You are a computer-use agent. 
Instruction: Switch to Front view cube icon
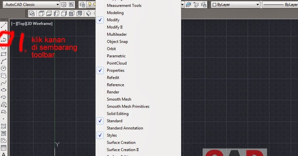click(x=72, y=13)
